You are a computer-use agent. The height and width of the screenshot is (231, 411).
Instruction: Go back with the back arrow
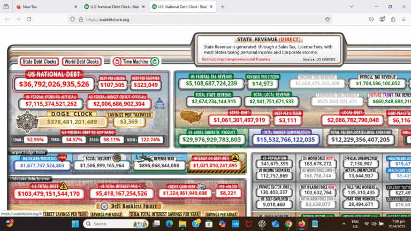(7, 19)
